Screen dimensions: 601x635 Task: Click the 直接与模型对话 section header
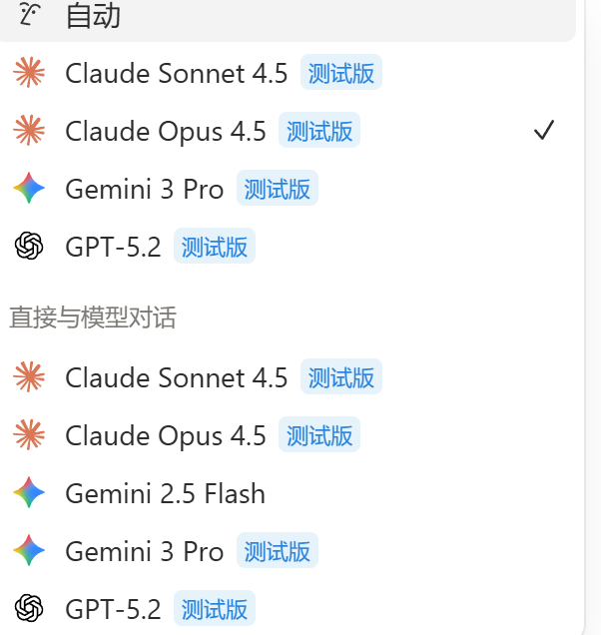[x=93, y=317]
